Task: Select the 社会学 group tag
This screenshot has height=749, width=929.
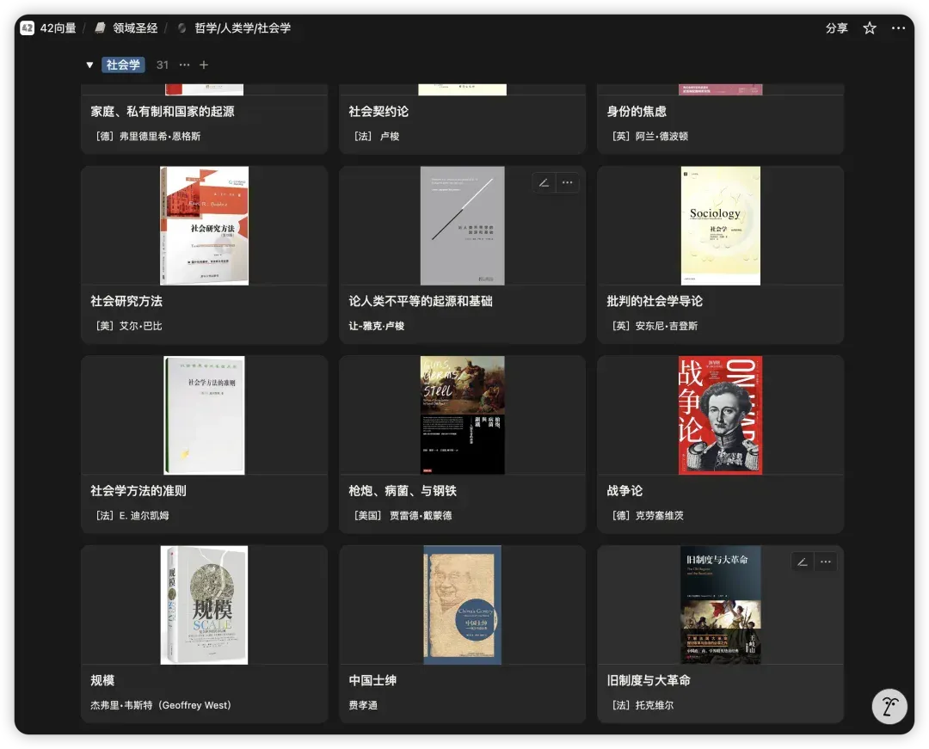Action: pyautogui.click(x=123, y=65)
